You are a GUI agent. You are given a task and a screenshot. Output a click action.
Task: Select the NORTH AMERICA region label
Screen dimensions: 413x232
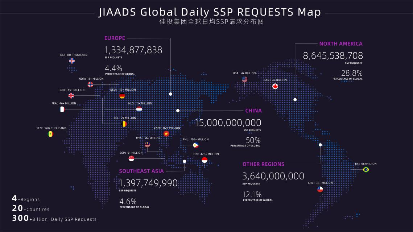point(340,44)
